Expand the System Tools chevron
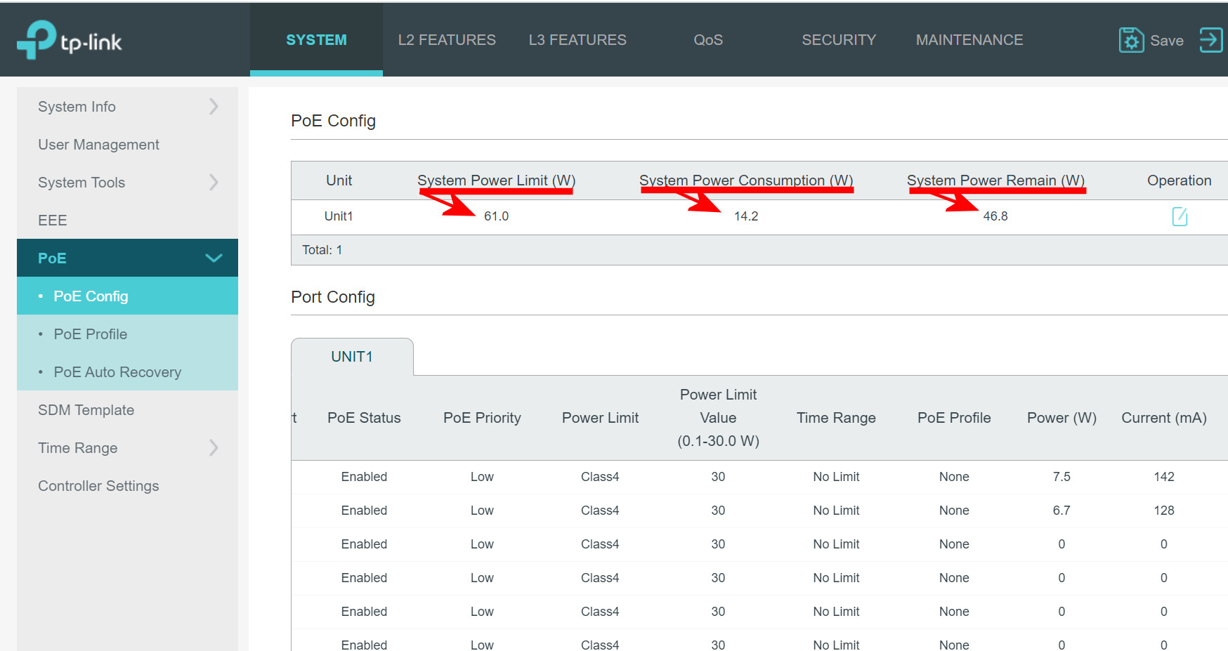The image size is (1228, 651). pos(214,183)
